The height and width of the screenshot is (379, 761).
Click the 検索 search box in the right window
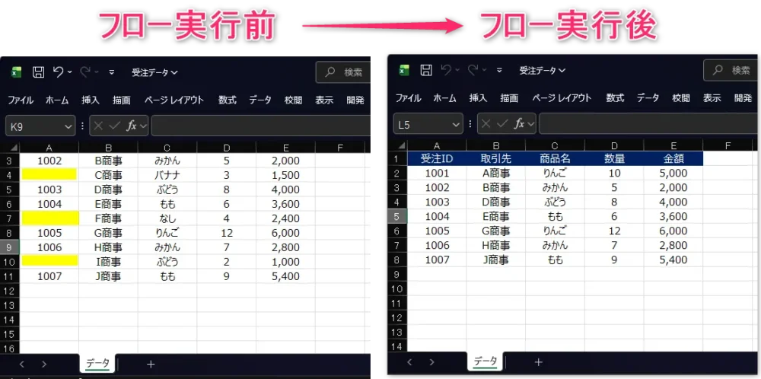tap(731, 70)
